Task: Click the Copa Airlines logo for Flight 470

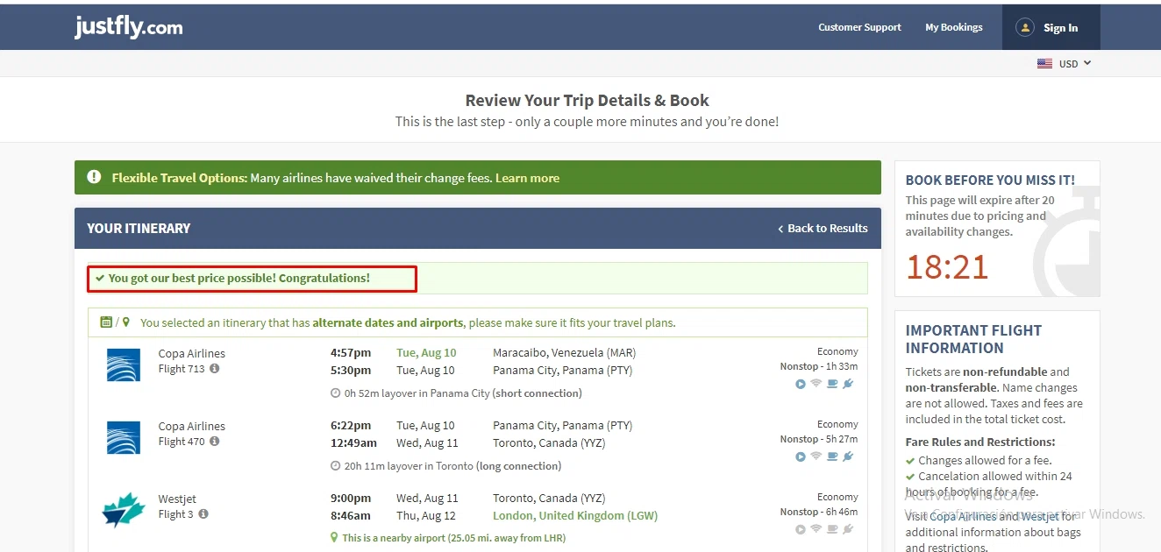Action: click(x=123, y=437)
